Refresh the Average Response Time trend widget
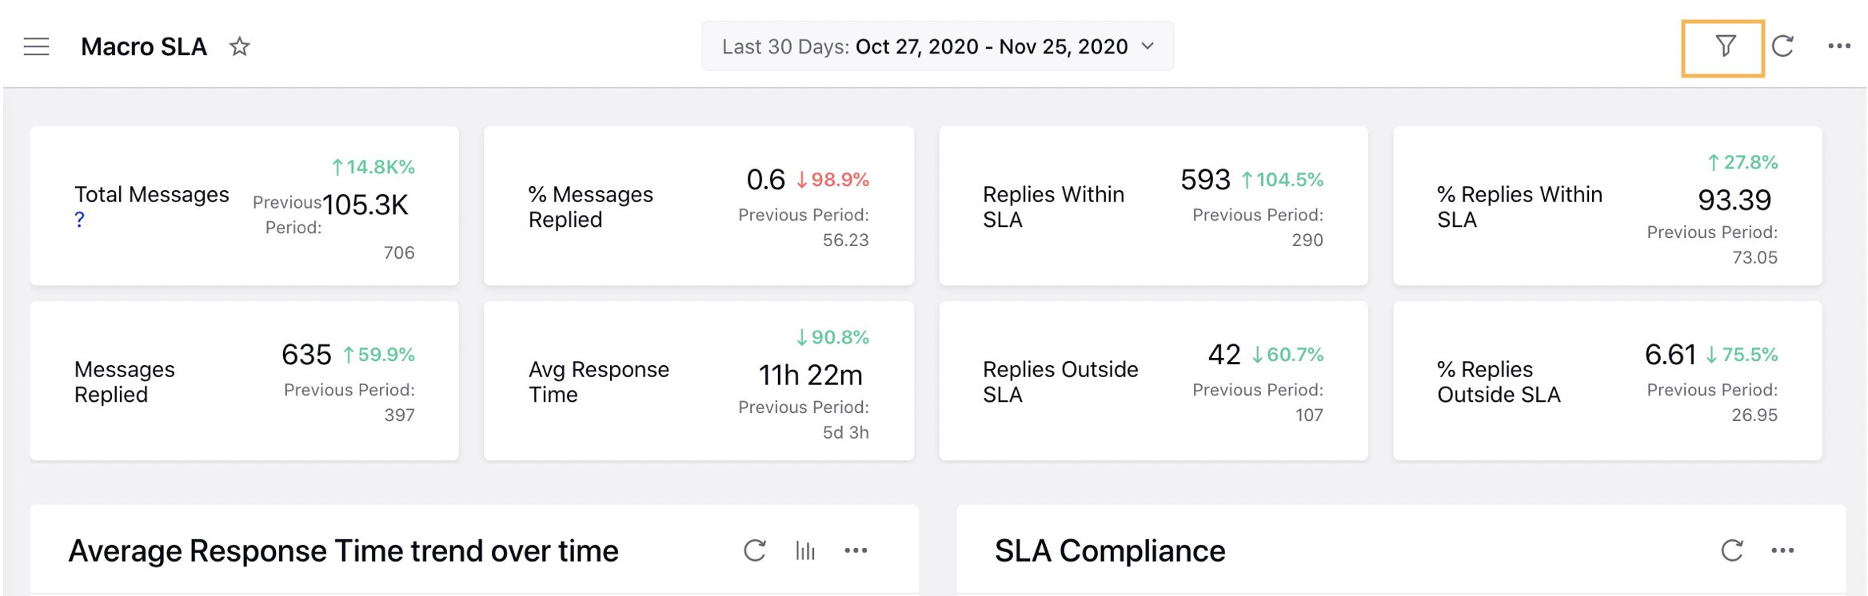 (x=754, y=550)
